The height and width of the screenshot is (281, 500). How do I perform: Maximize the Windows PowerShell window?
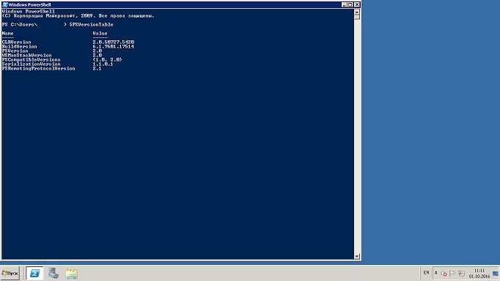350,5
